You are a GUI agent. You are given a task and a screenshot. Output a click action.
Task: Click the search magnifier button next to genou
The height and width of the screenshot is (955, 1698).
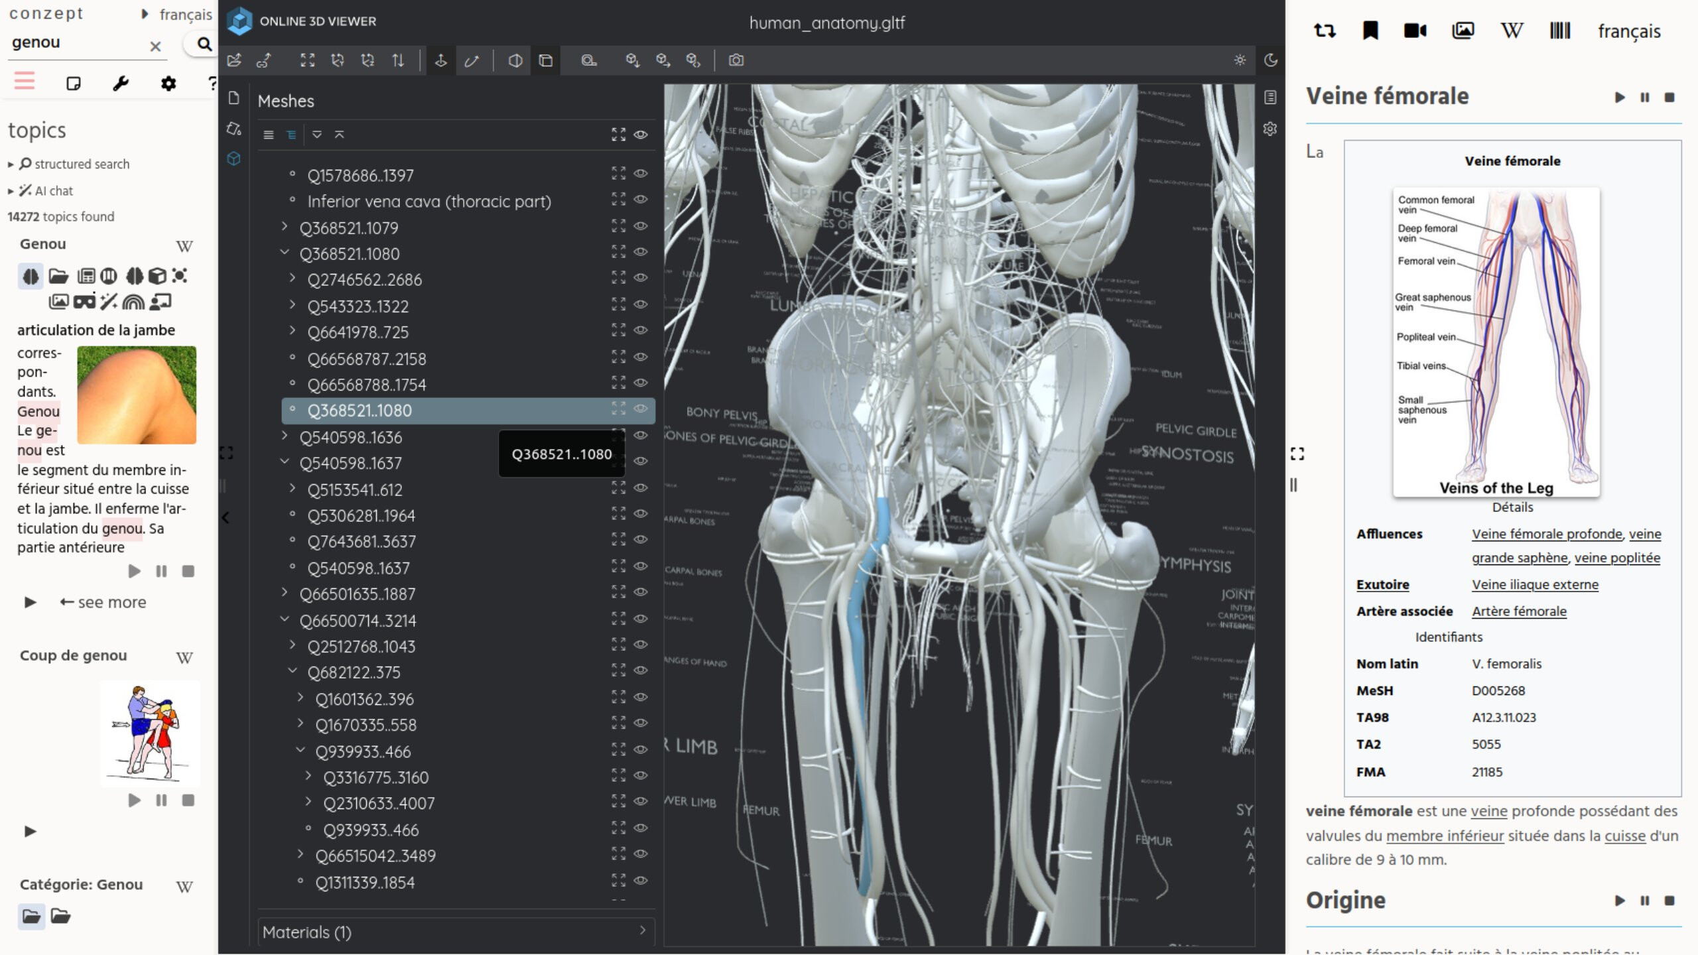(x=204, y=44)
